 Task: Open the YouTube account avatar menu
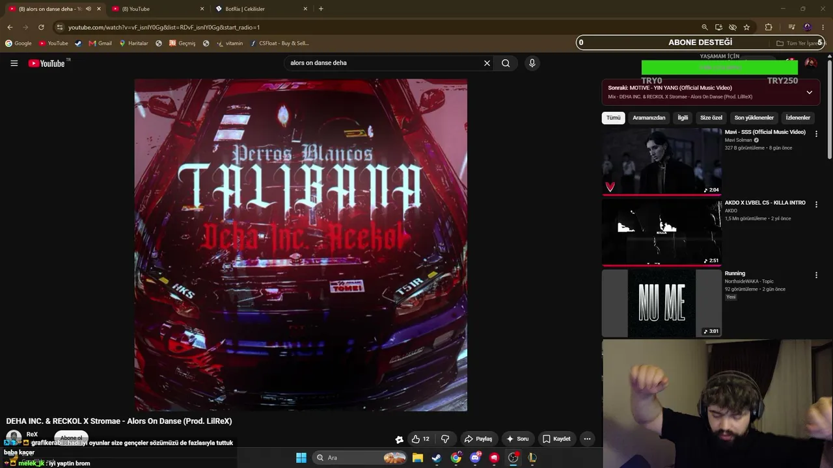click(x=811, y=63)
